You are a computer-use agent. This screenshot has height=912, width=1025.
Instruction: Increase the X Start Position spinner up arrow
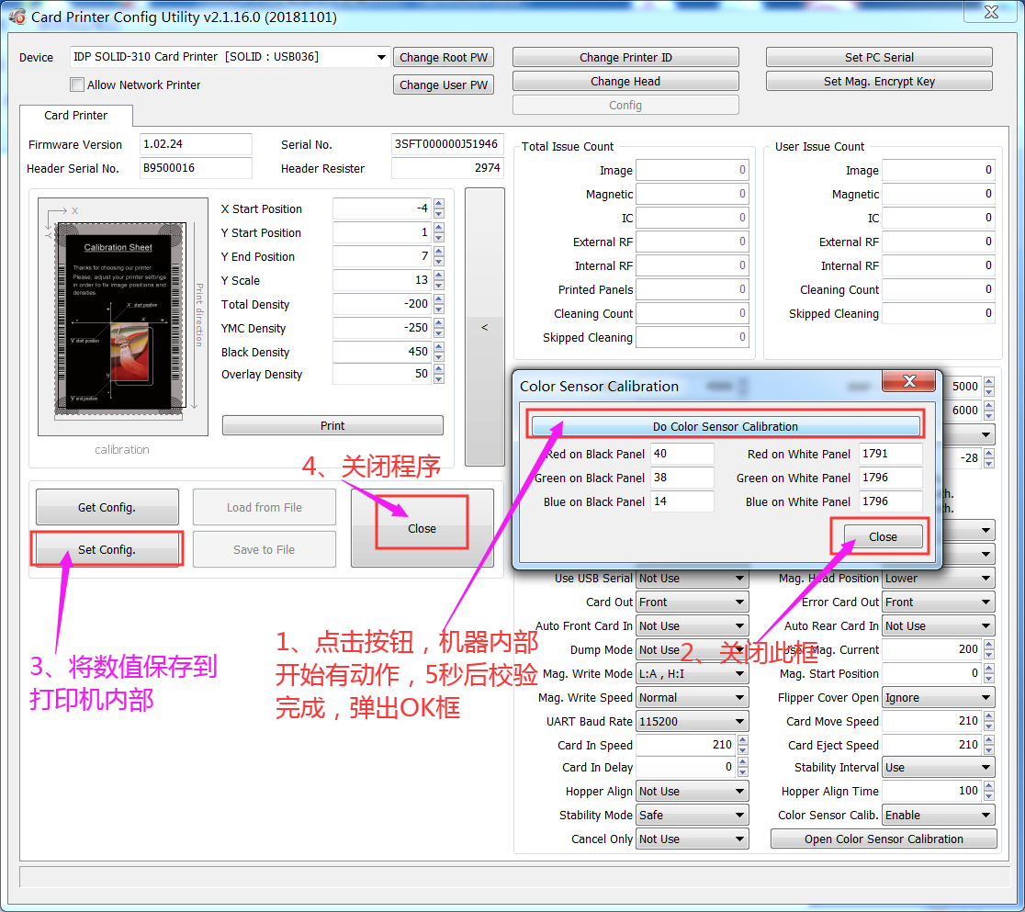(x=438, y=204)
